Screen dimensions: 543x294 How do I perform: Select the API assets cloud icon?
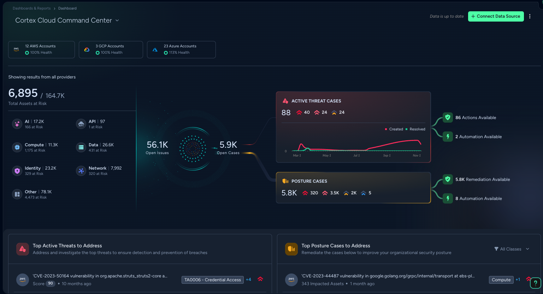(x=81, y=124)
